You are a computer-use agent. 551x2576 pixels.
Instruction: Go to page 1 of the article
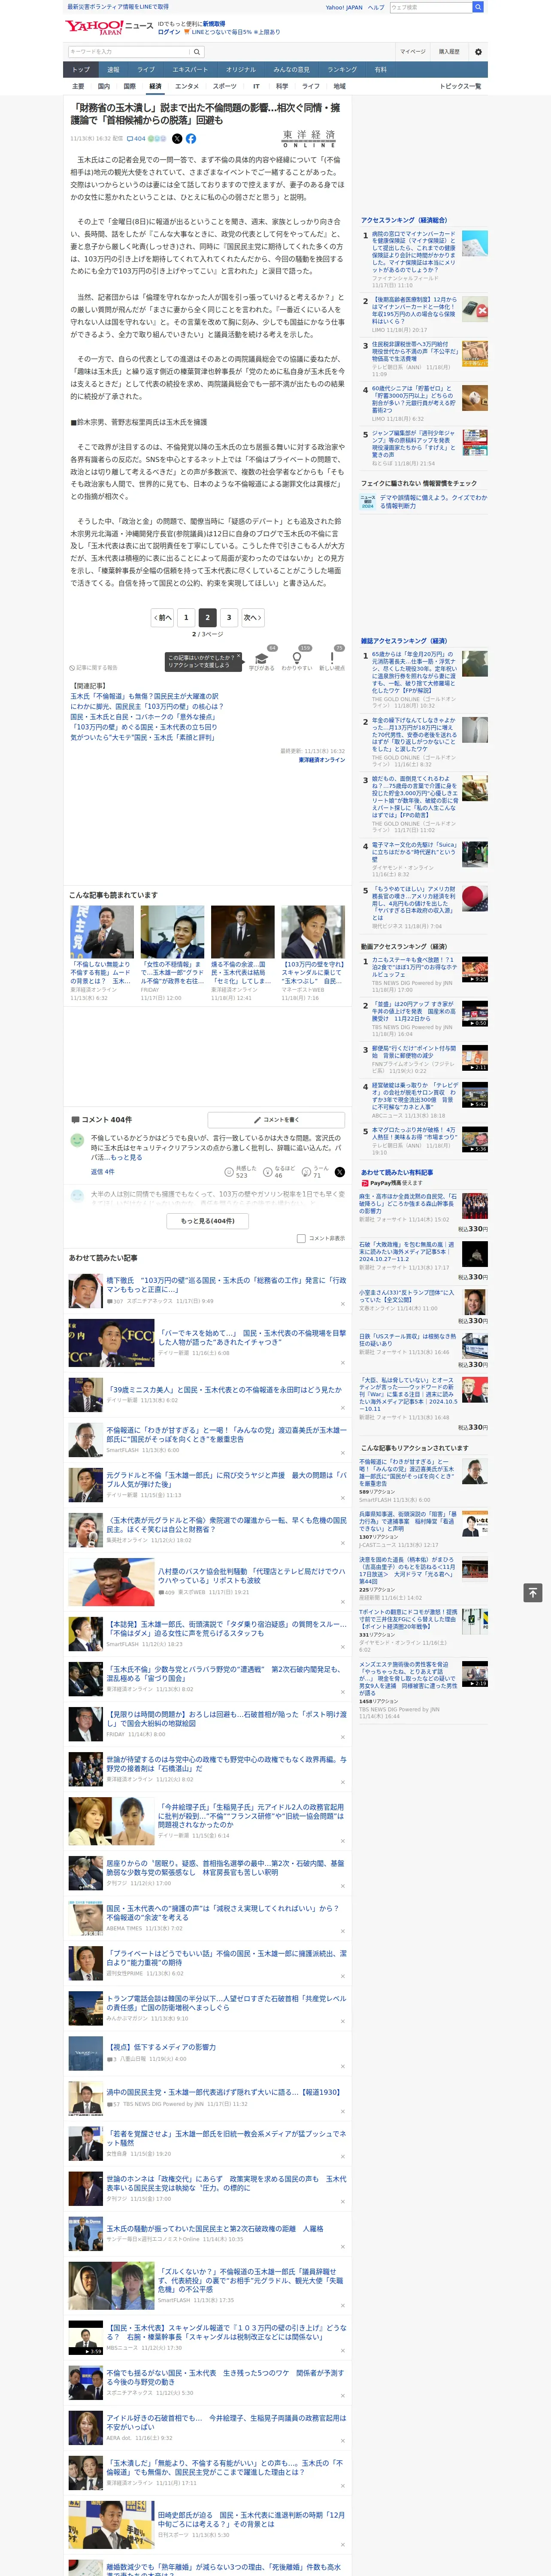tap(185, 617)
